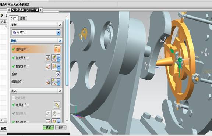Switch to the 摩擦 tab
Image resolution: width=212 pixels, height=136 pixels.
coord(22,18)
